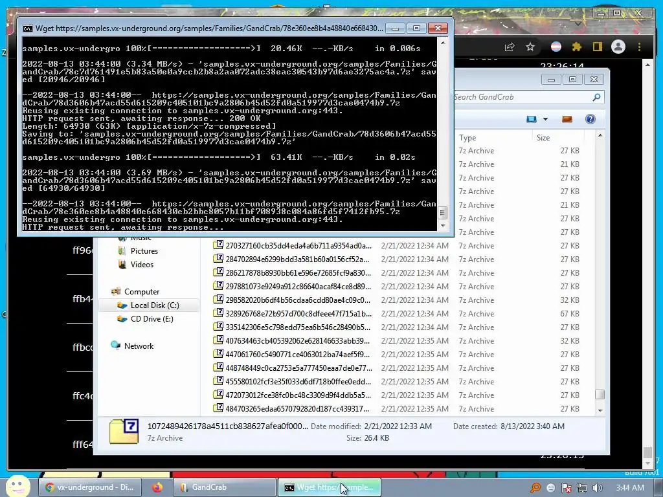Select Computer in the navigation pane
This screenshot has height=497, width=663.
pyautogui.click(x=141, y=292)
